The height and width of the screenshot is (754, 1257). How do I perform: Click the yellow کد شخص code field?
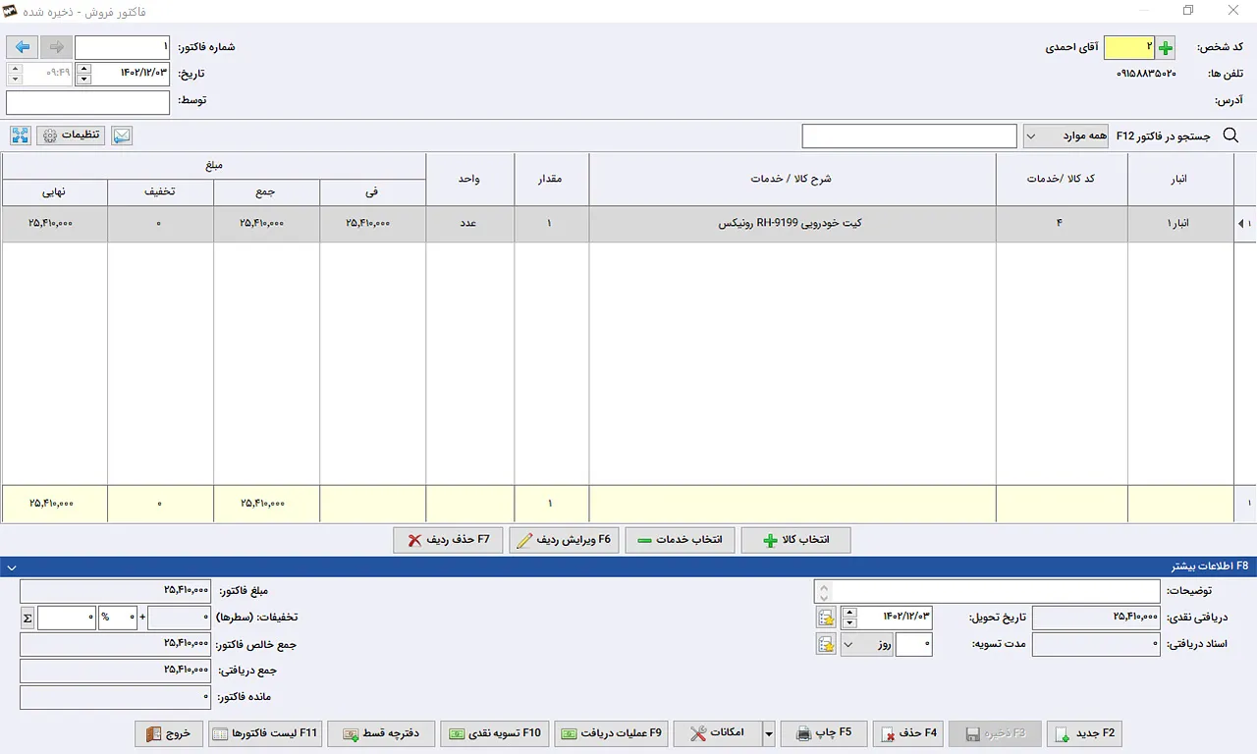[1129, 47]
